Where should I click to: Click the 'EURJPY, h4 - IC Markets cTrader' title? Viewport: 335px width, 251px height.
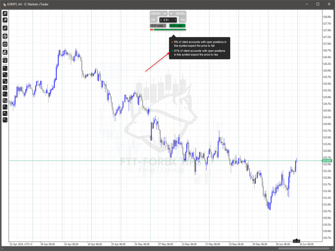pos(28,4)
